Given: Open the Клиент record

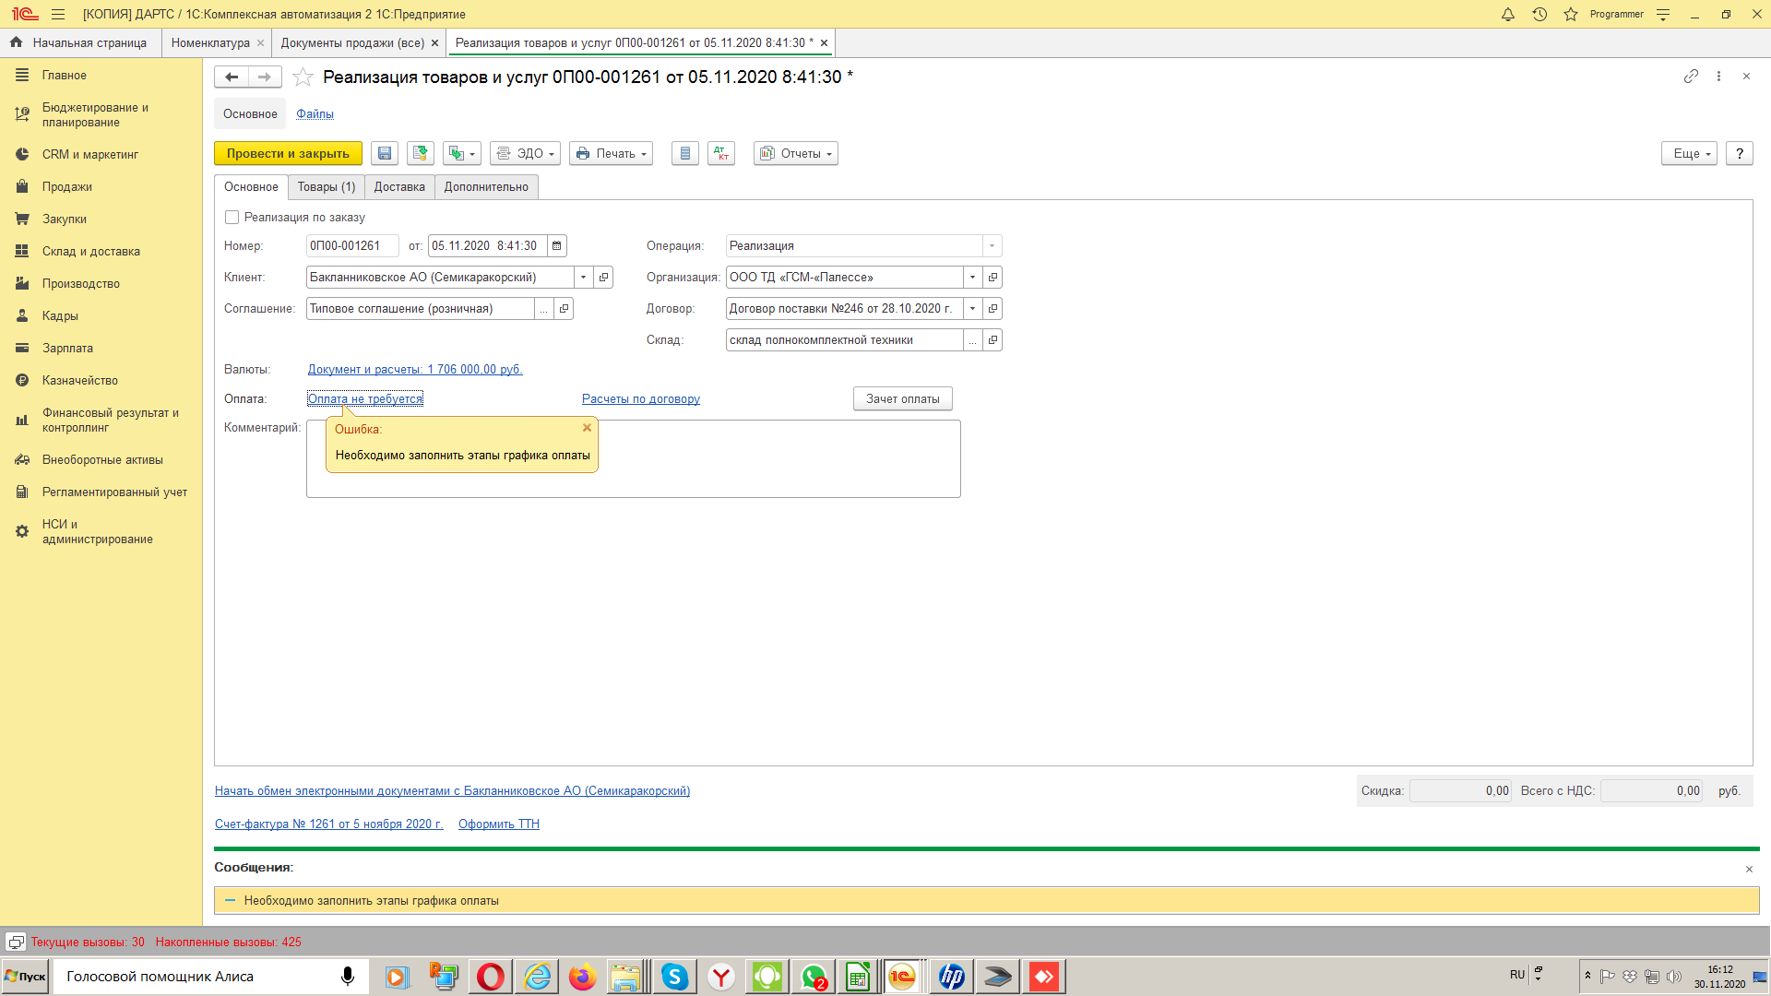Looking at the screenshot, I should pos(603,278).
